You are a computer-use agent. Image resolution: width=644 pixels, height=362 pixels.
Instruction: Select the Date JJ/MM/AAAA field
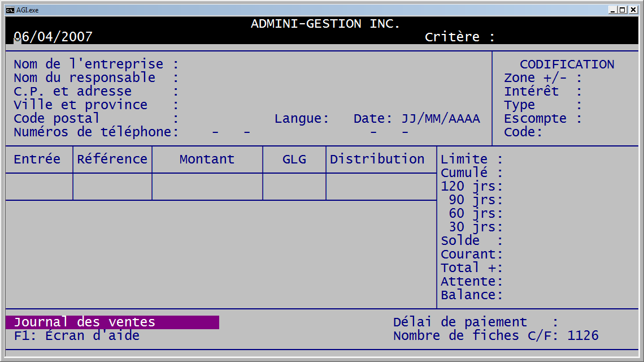[x=441, y=119]
